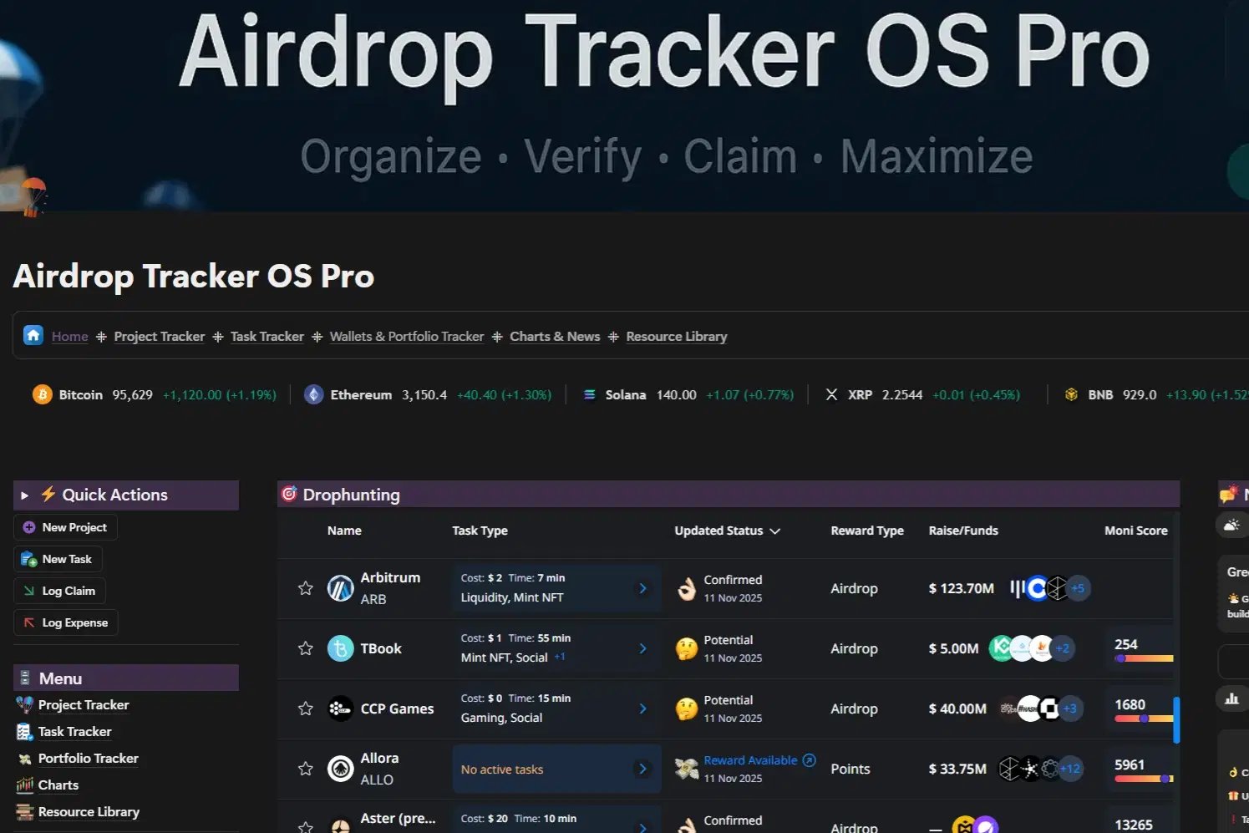The width and height of the screenshot is (1249, 833).
Task: Select the TBook project logo icon
Action: (x=340, y=648)
